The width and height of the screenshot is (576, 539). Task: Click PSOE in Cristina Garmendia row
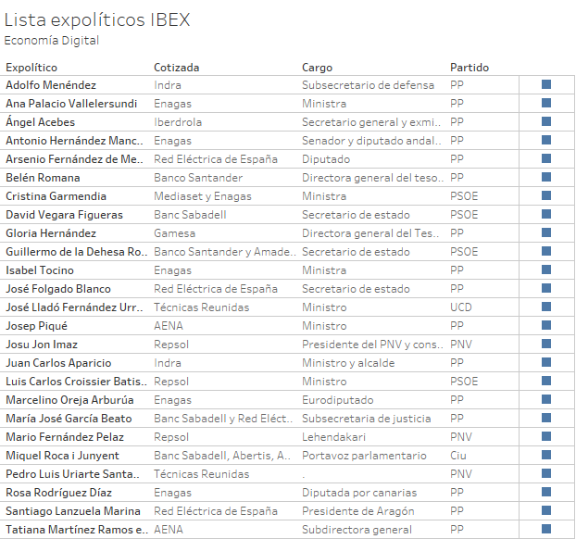click(x=464, y=196)
